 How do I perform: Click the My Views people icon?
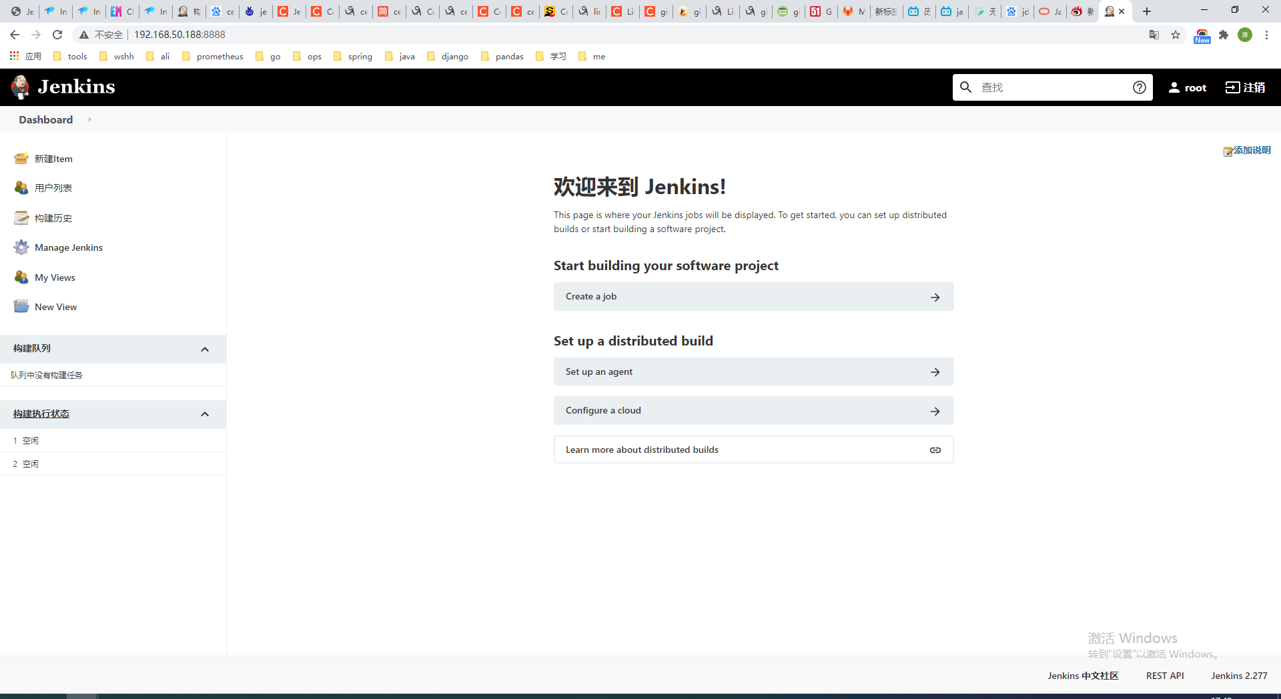coord(21,277)
